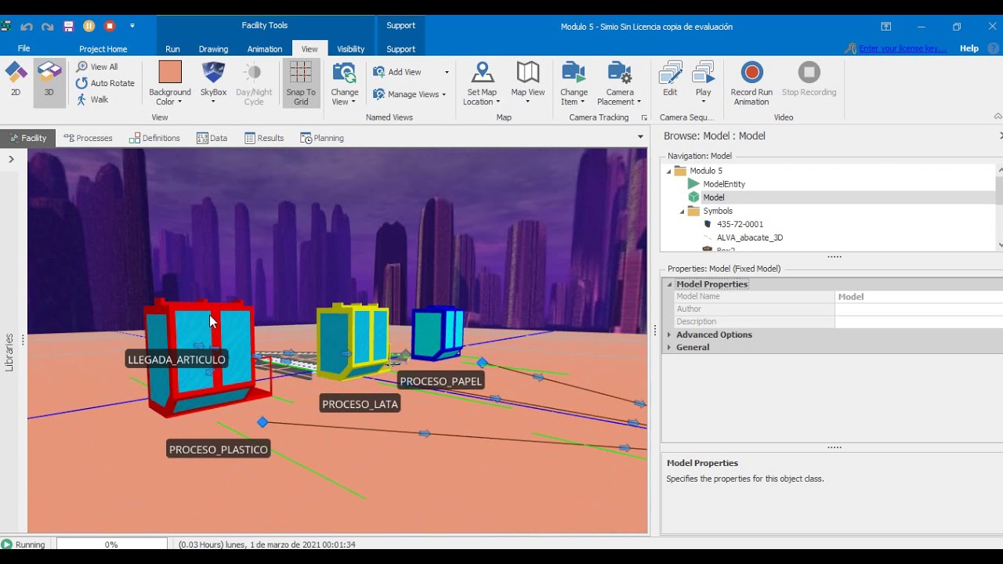Toggle Snap To Grid
Image resolution: width=1003 pixels, height=564 pixels.
(x=301, y=83)
